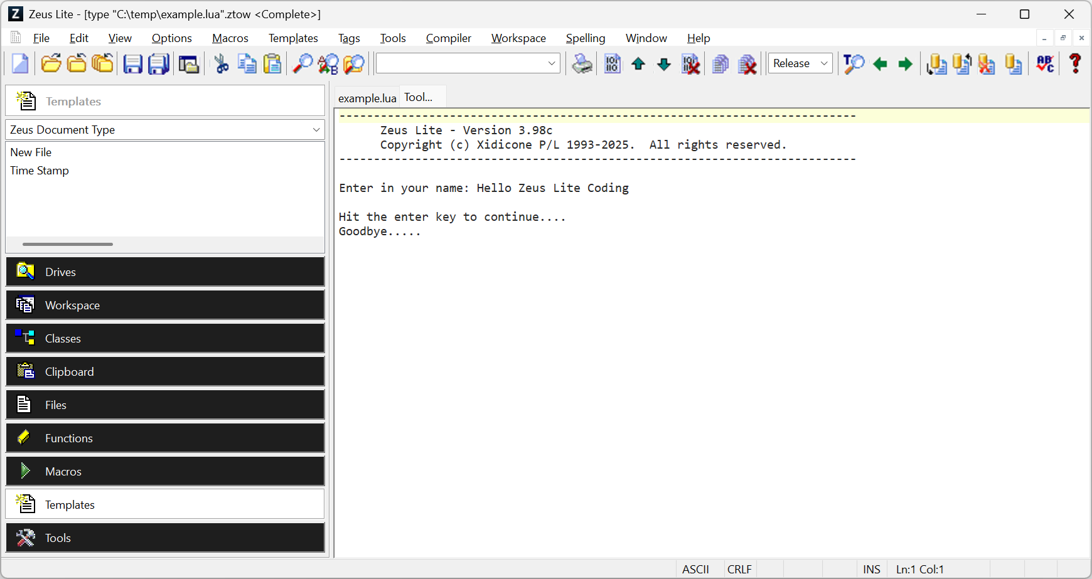Open the Edit menu
1092x579 pixels.
tap(79, 38)
